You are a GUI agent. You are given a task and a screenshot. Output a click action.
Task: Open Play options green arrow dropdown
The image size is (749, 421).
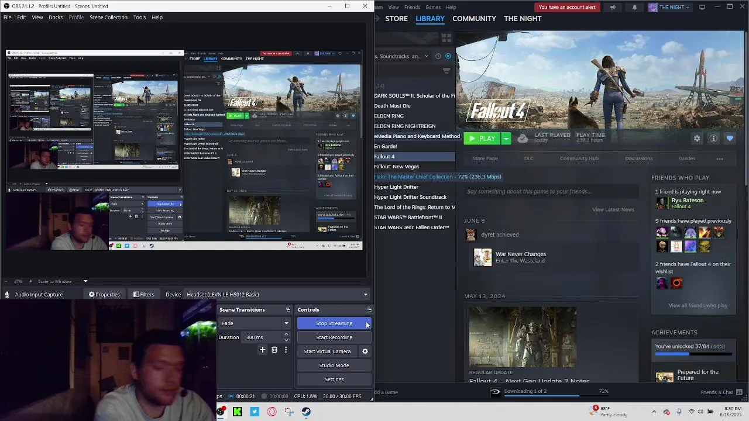coord(506,139)
